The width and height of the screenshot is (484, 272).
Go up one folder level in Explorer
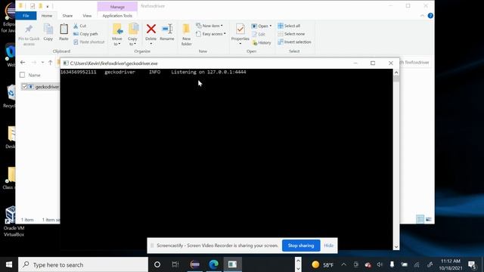click(51, 63)
